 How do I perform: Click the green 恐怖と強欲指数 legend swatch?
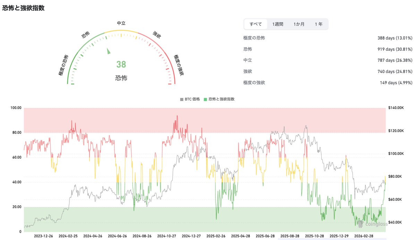coord(205,99)
